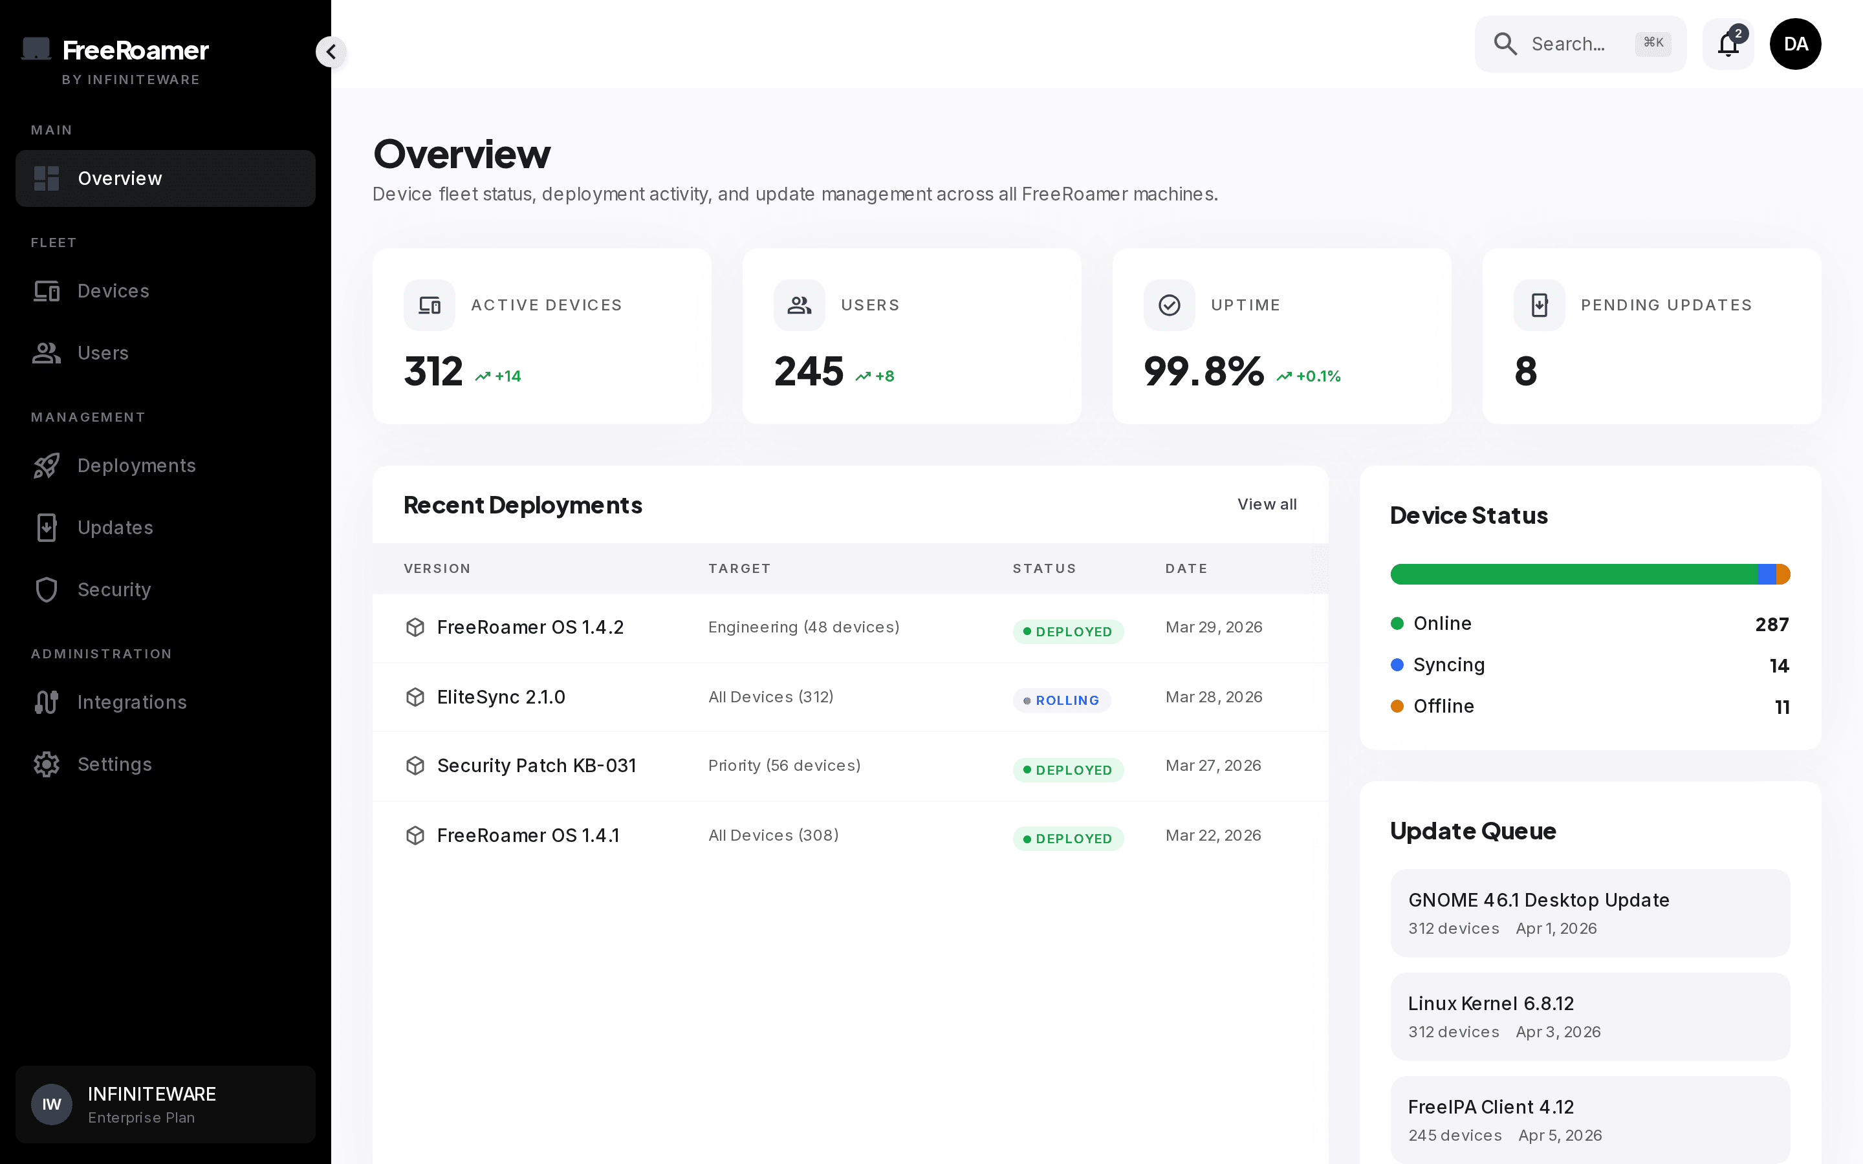This screenshot has height=1164, width=1863.
Task: Click the Updates download icon in sidebar
Action: click(47, 527)
